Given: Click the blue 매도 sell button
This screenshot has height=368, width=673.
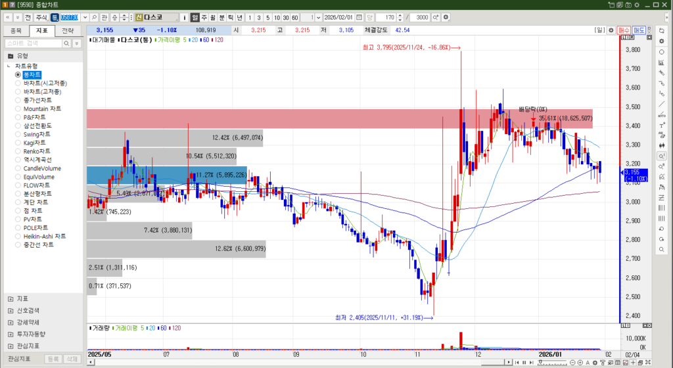Looking at the screenshot, I should point(639,30).
